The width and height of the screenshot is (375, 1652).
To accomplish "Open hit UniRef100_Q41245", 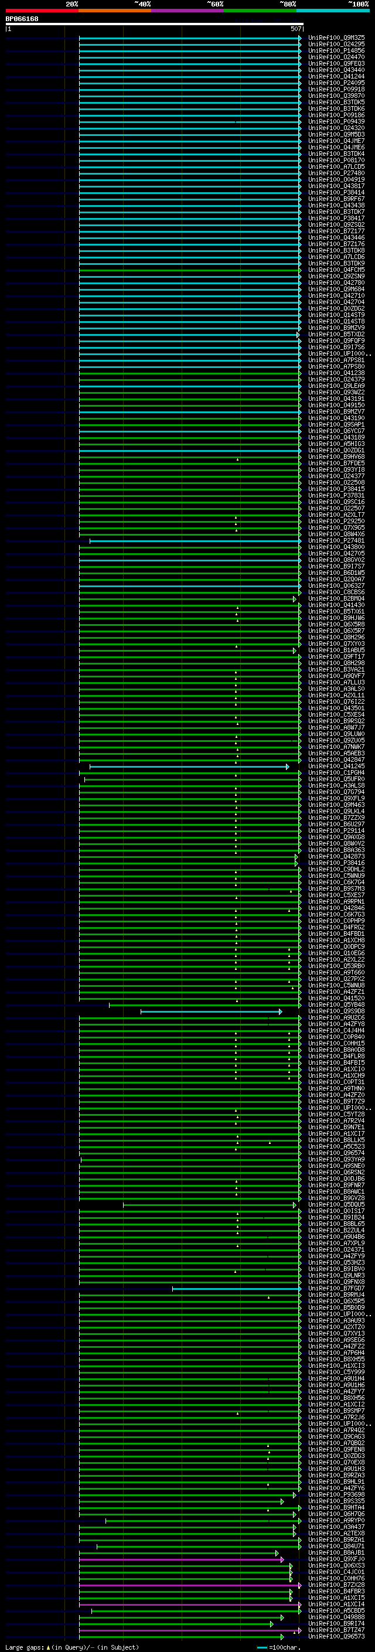I will [x=336, y=767].
